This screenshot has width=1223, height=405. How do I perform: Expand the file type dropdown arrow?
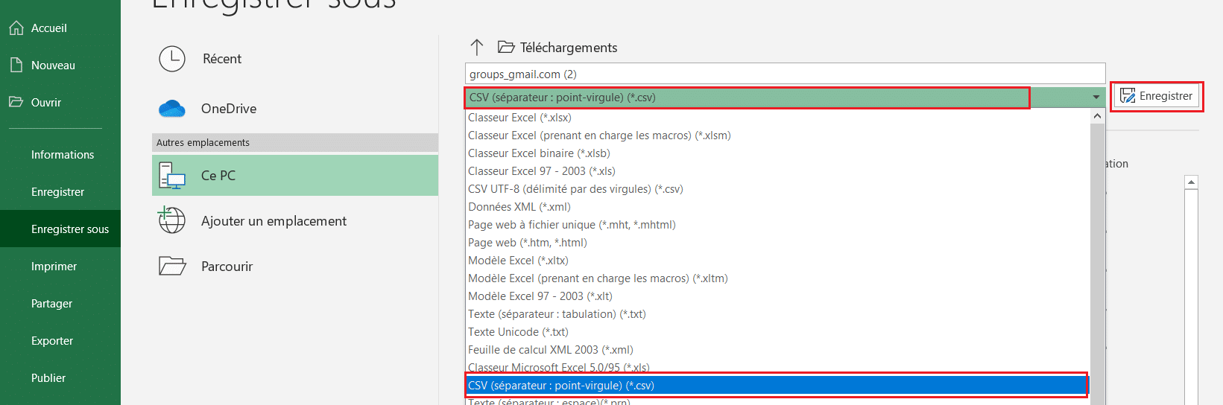(1096, 98)
